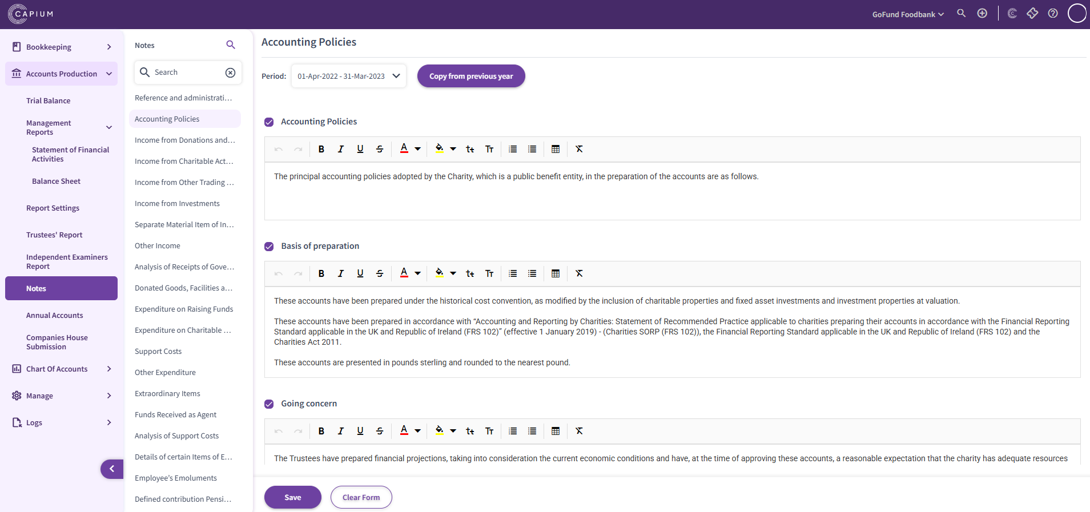The height and width of the screenshot is (512, 1090).
Task: Expand the Logs menu
Action: coord(62,422)
